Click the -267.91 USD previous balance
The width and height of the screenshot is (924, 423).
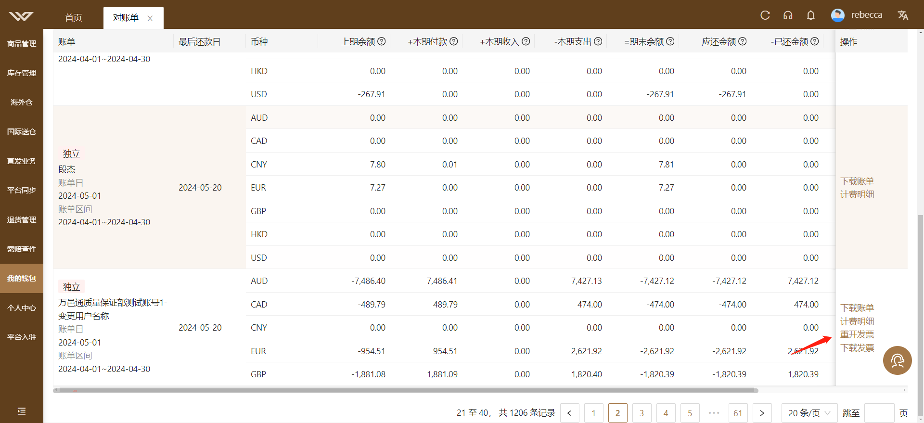click(x=372, y=94)
